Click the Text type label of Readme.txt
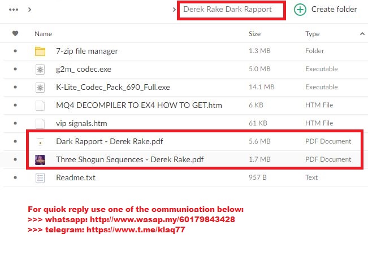This screenshot has height=273, width=368. point(311,177)
